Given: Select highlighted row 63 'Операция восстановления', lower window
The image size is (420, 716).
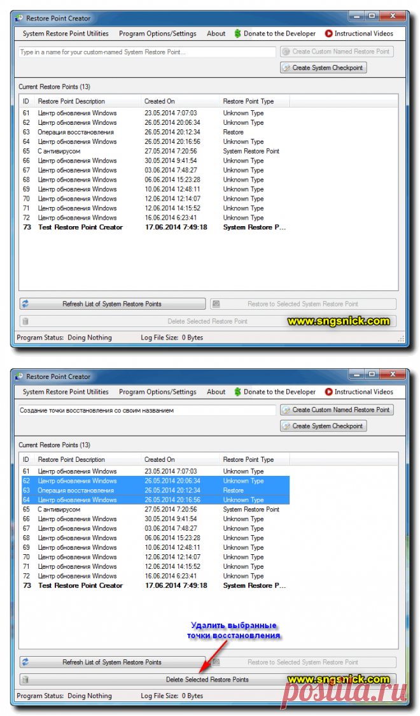Looking at the screenshot, I should click(x=155, y=490).
